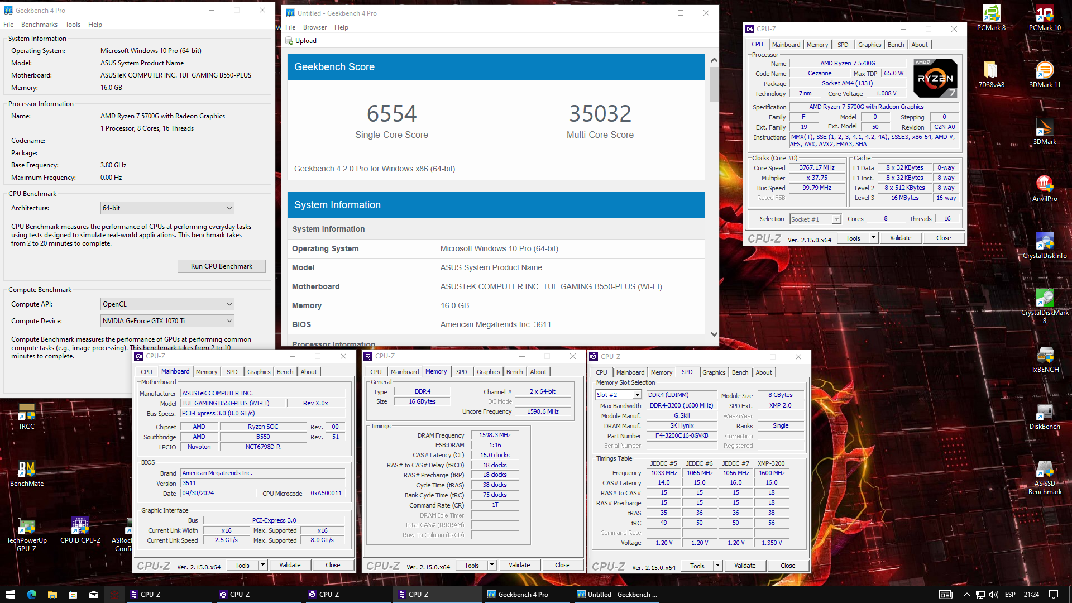
Task: Click the volume icon in system tray
Action: coord(994,594)
